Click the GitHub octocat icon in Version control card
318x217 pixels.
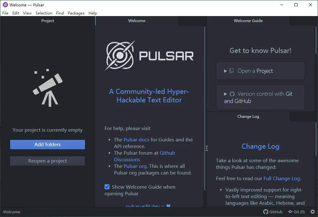point(232,94)
